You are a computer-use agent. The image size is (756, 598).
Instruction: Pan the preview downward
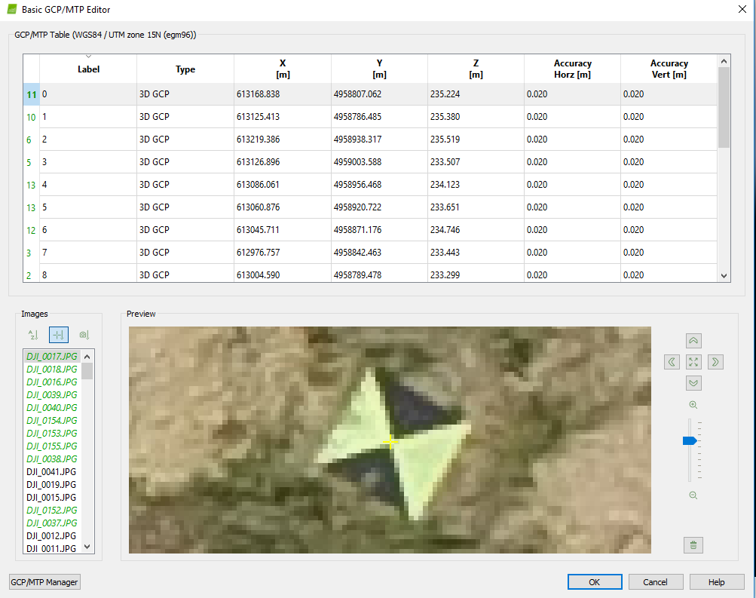[x=693, y=384]
